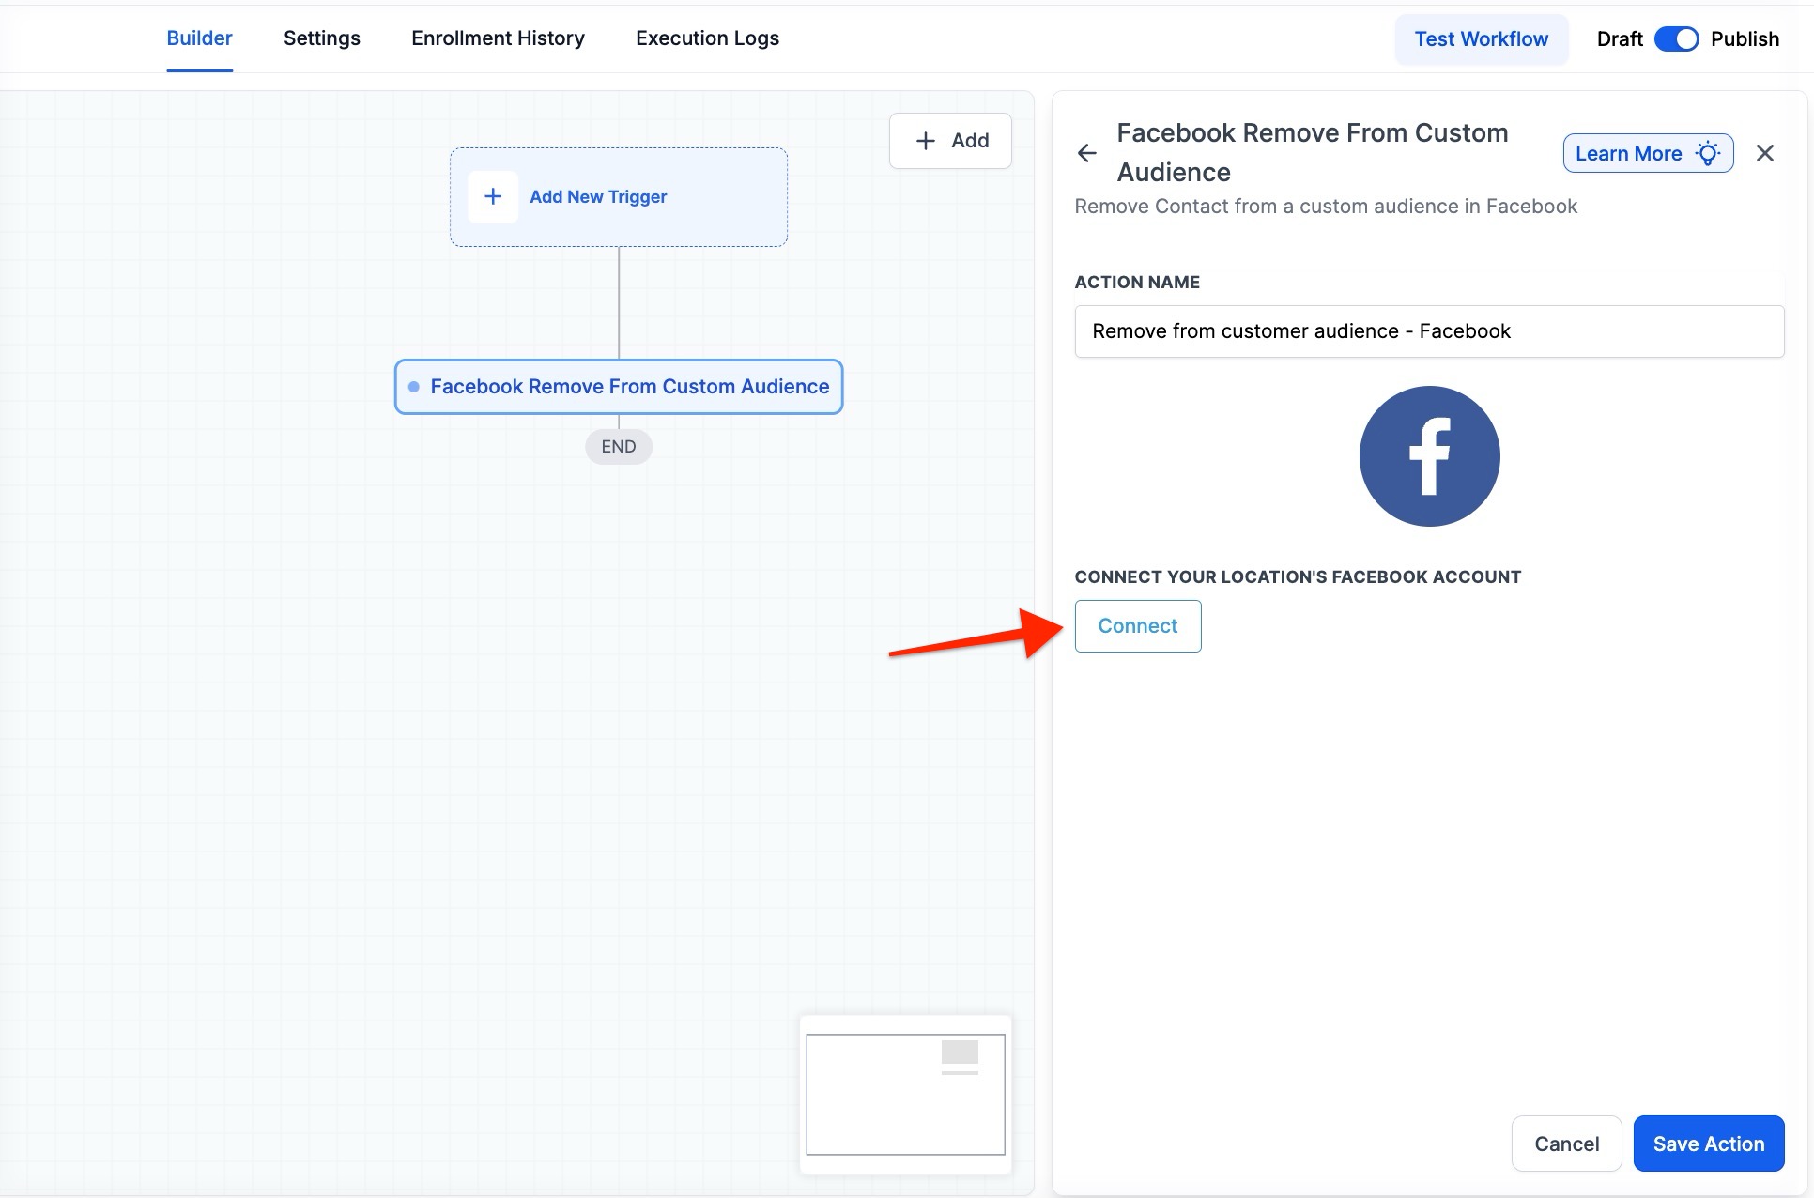Click the Save Action button
Image resolution: width=1814 pixels, height=1198 pixels.
tap(1708, 1144)
